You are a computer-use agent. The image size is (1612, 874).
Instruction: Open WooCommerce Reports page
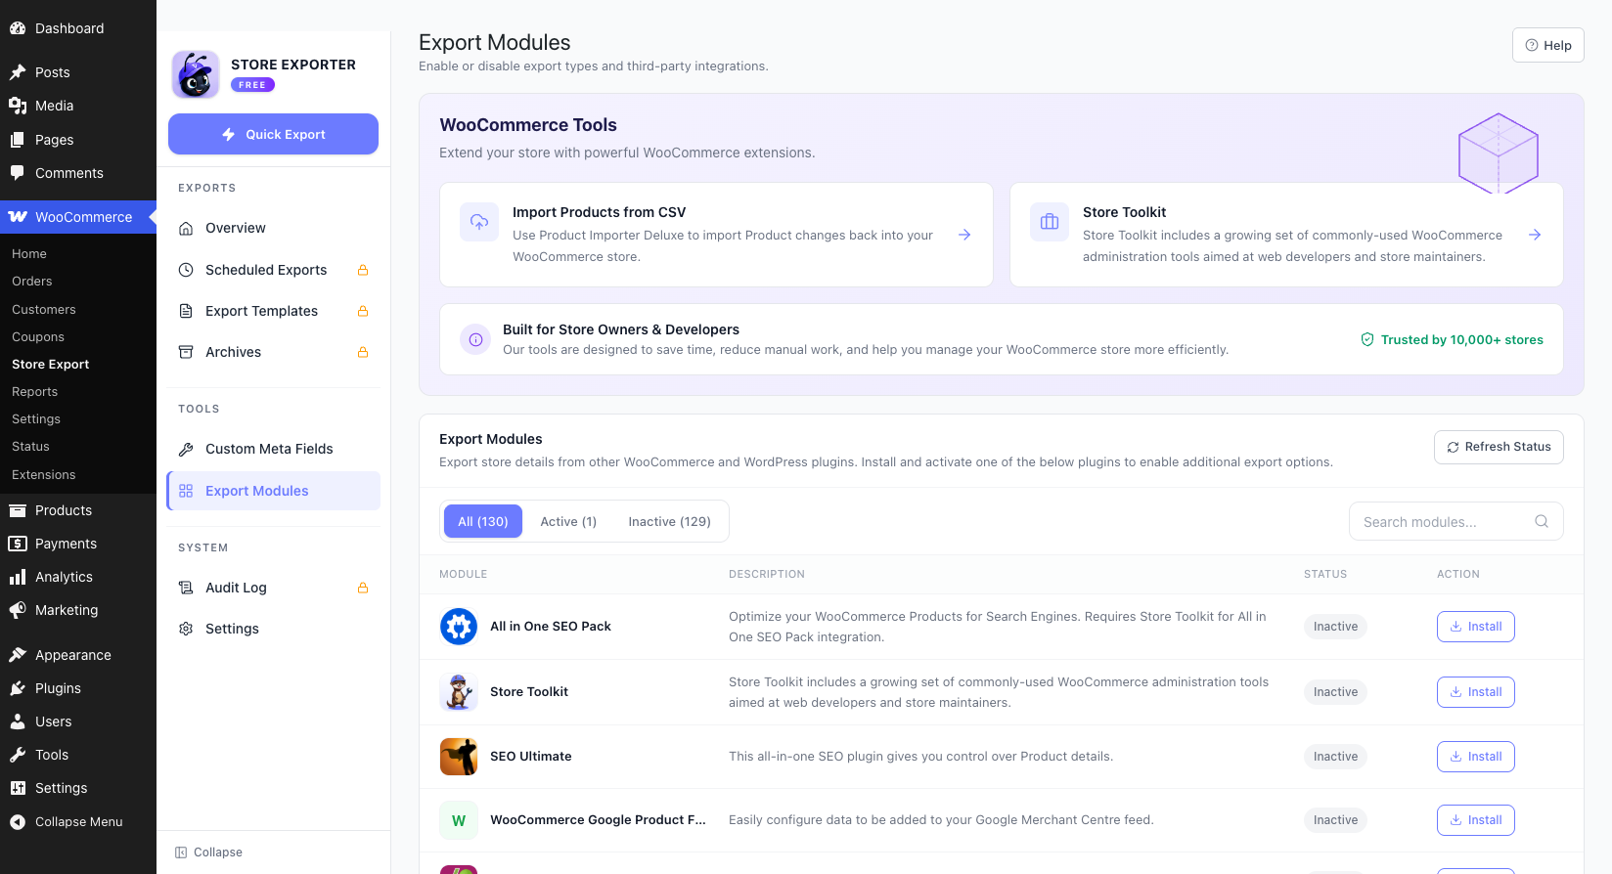pyautogui.click(x=35, y=391)
